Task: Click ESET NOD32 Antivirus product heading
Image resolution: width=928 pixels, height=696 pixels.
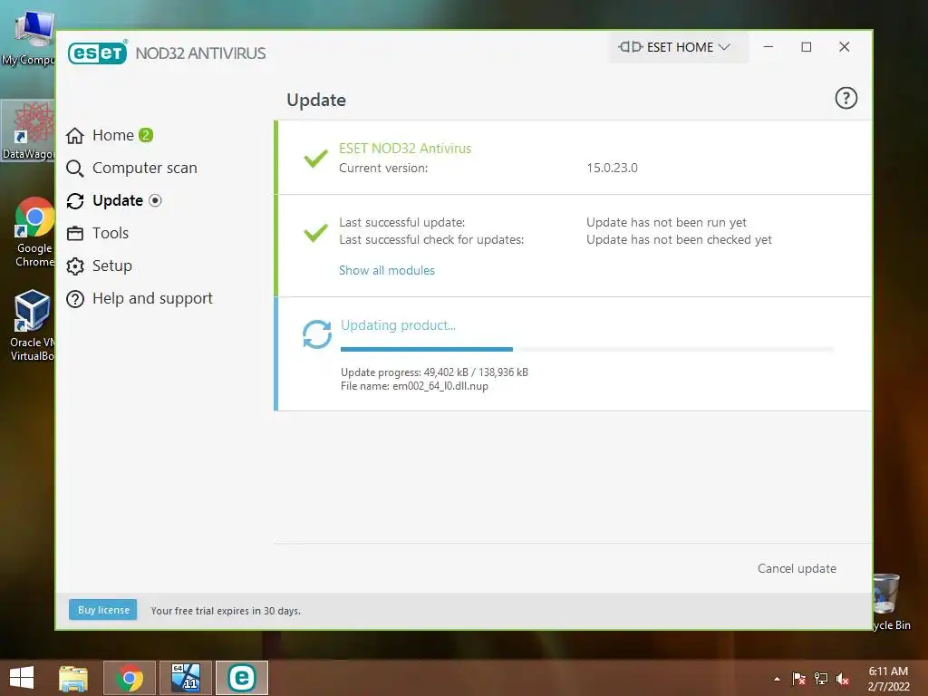Action: 405,149
